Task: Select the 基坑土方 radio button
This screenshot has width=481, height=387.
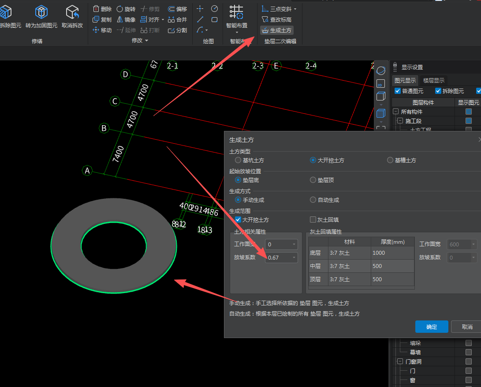Action: pos(238,160)
